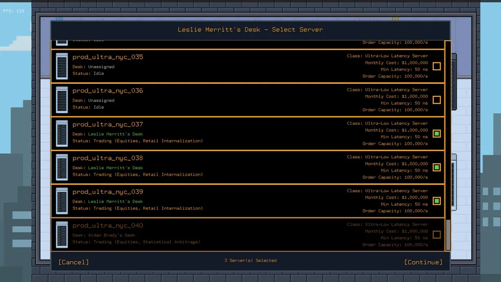This screenshot has height=282, width=501.
Task: Click the server rack icon for prod_ultra_nyc_036
Action: pyautogui.click(x=62, y=100)
